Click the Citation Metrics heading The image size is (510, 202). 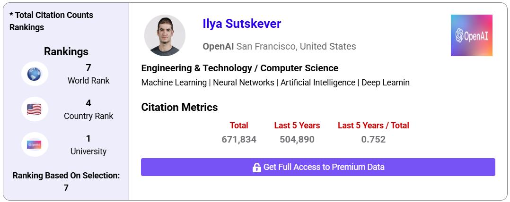[x=179, y=107]
